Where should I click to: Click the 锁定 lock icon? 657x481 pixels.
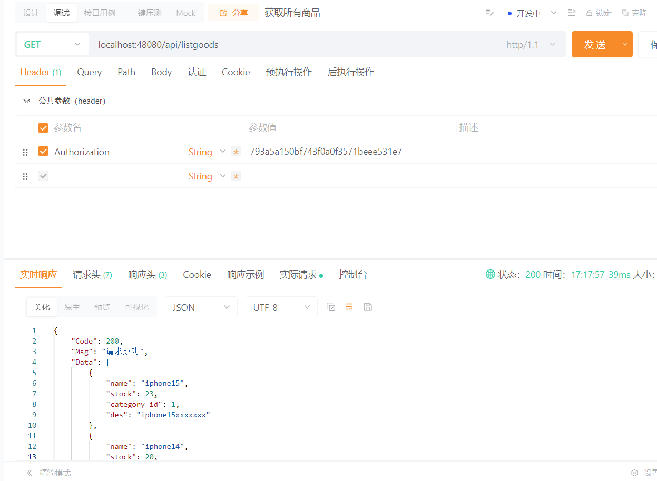[x=589, y=13]
